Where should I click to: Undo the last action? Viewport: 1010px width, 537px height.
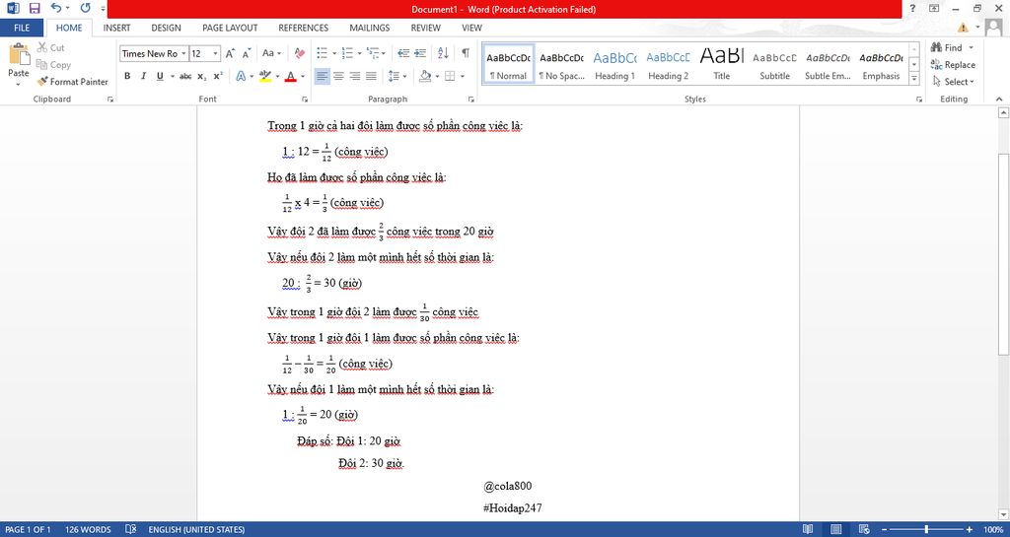click(x=56, y=8)
